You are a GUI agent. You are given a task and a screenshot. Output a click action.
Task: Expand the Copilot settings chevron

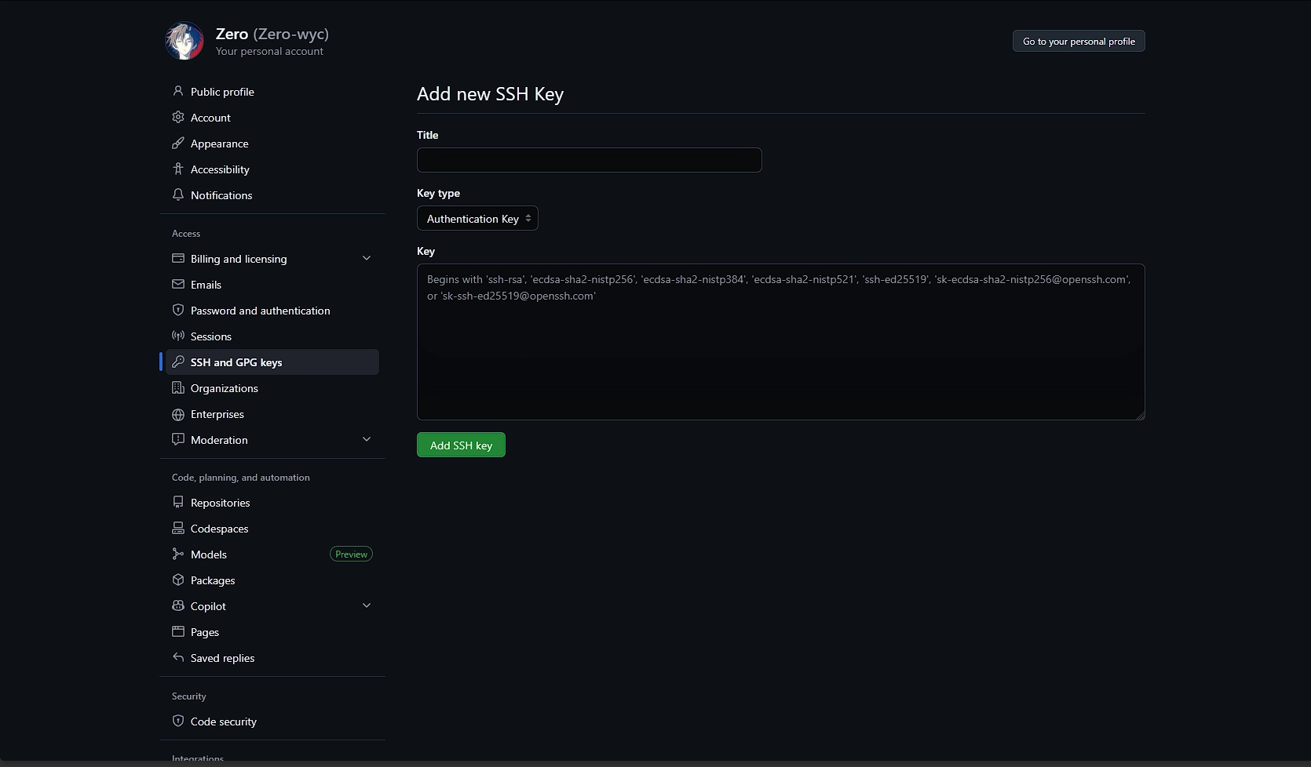click(x=366, y=606)
